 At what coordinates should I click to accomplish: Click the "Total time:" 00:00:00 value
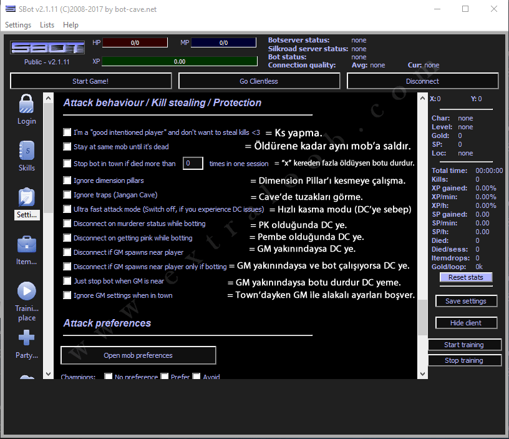click(489, 170)
